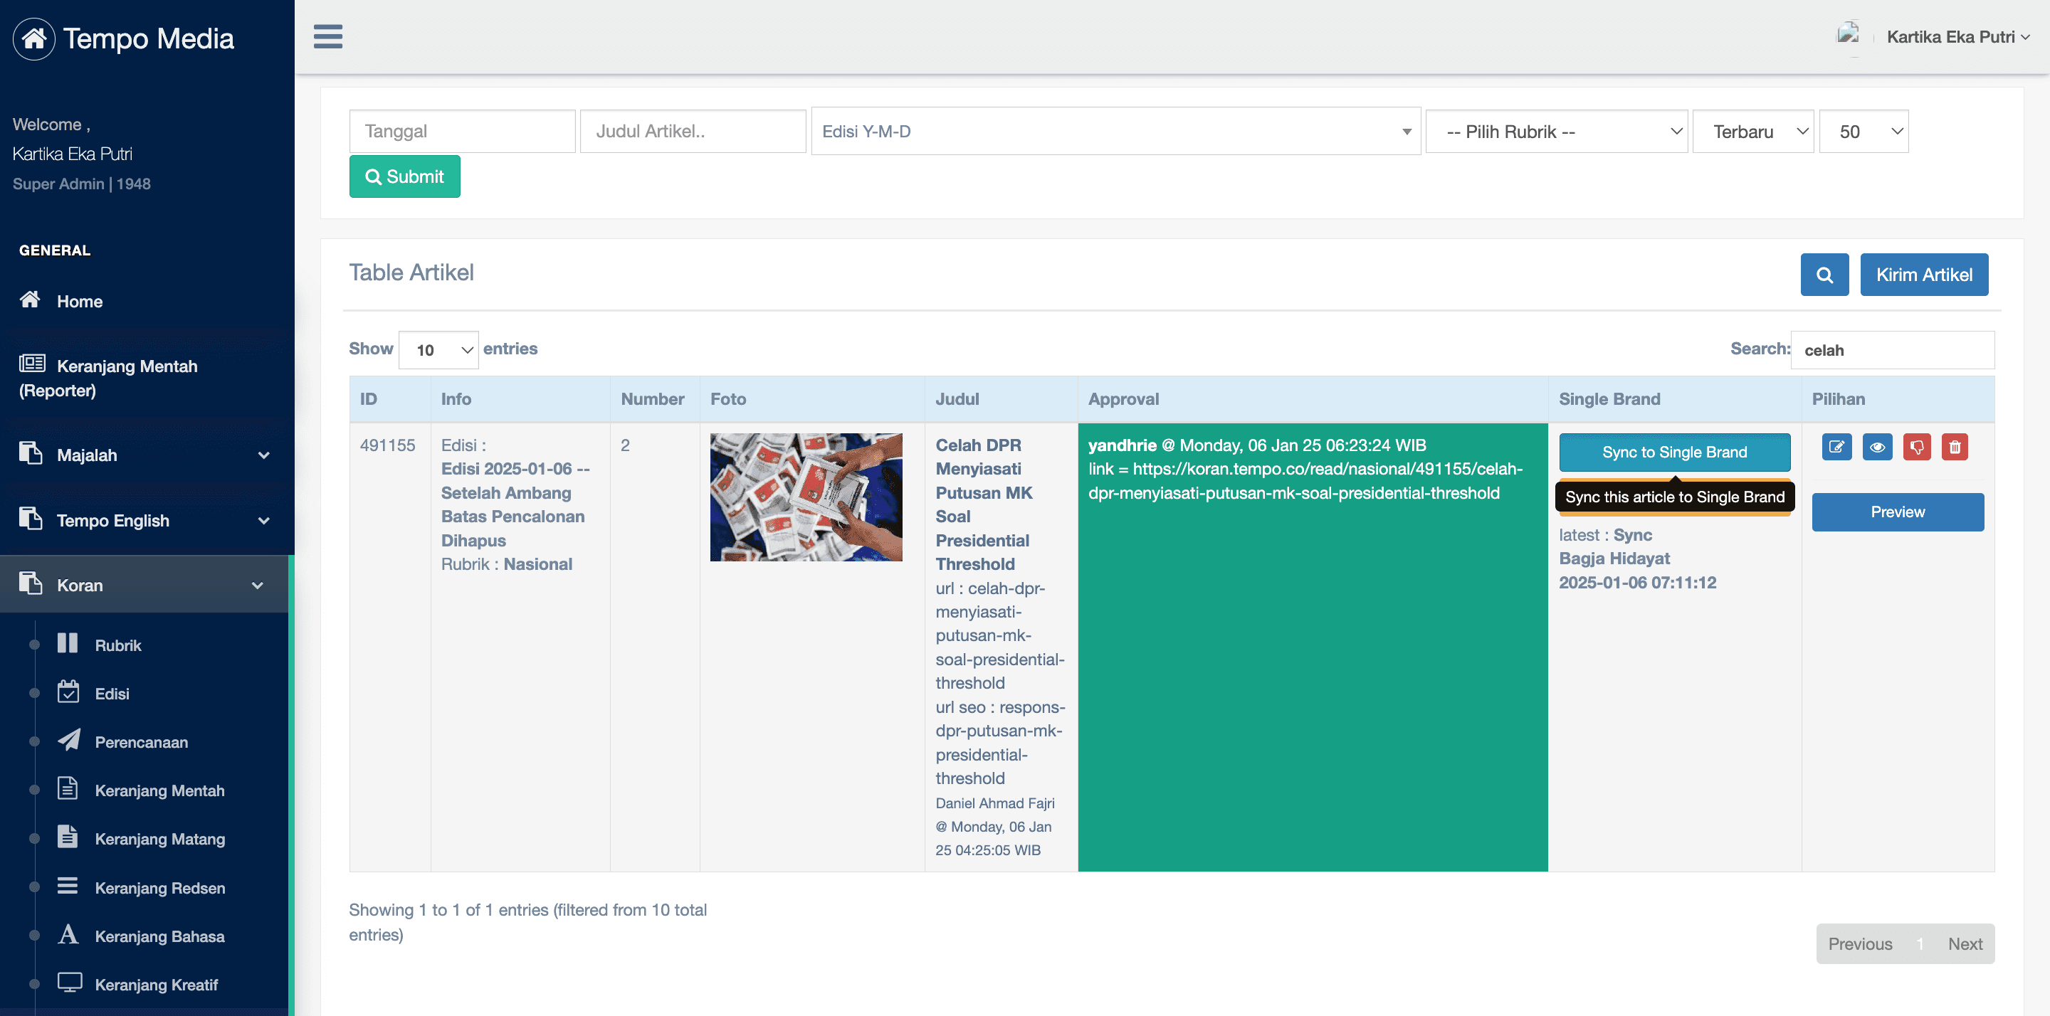Image resolution: width=2050 pixels, height=1016 pixels.
Task: Open the Show entries dropdown
Action: (438, 350)
